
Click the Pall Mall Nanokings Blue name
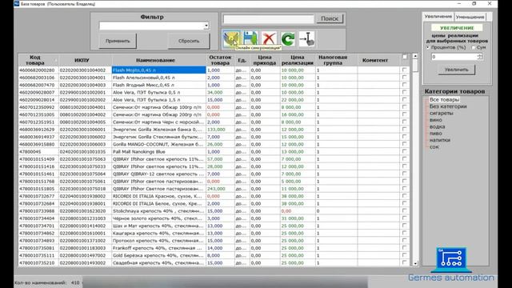(158, 151)
